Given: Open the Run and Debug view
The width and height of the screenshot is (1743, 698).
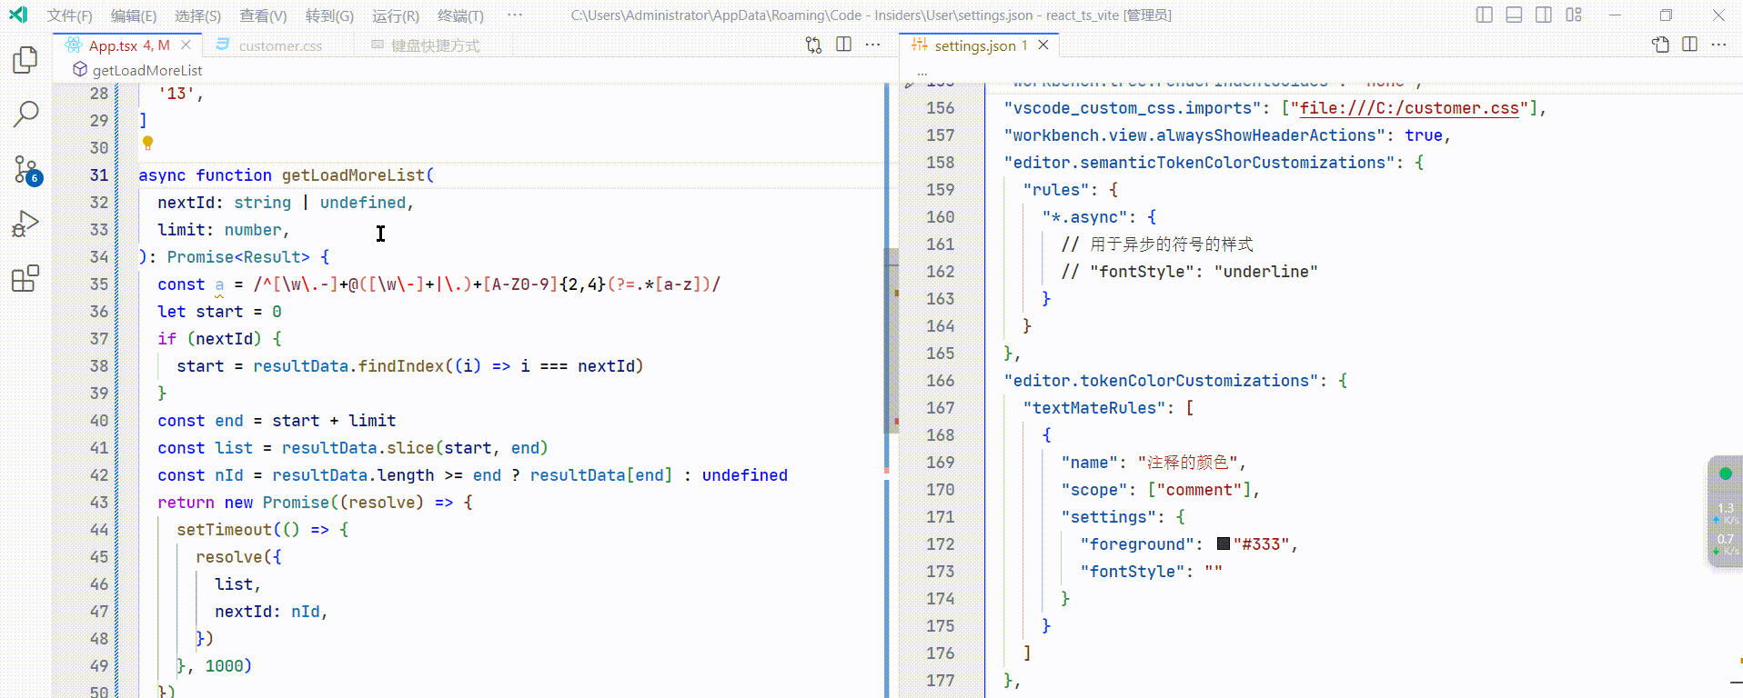Looking at the screenshot, I should (25, 224).
